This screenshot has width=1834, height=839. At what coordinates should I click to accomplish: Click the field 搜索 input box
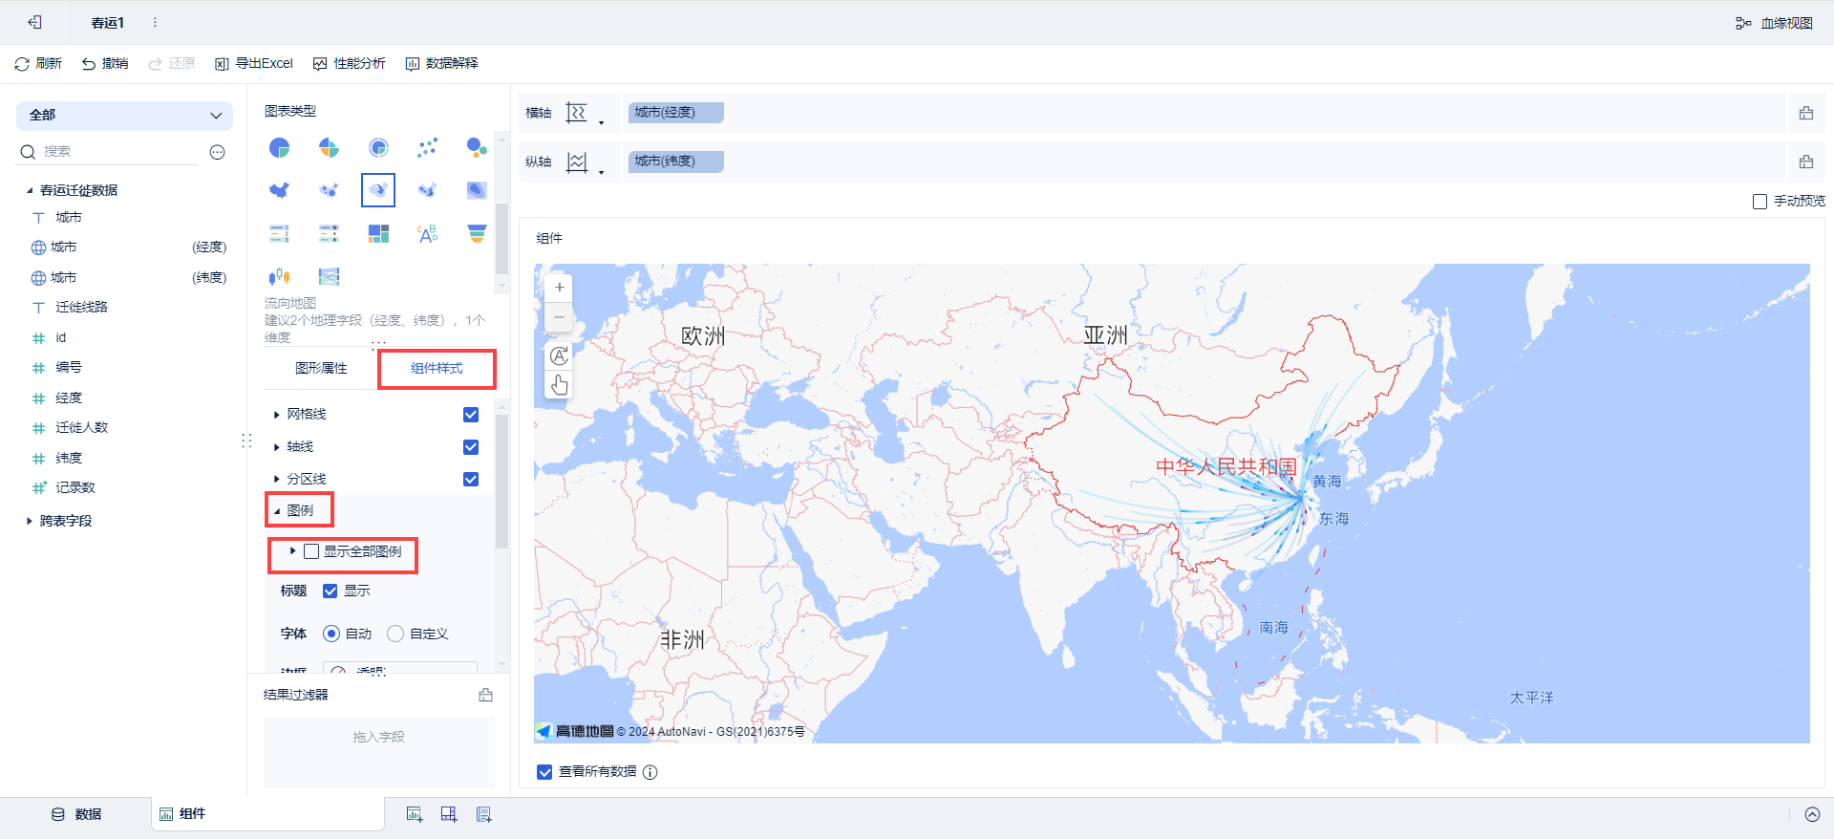[x=119, y=152]
